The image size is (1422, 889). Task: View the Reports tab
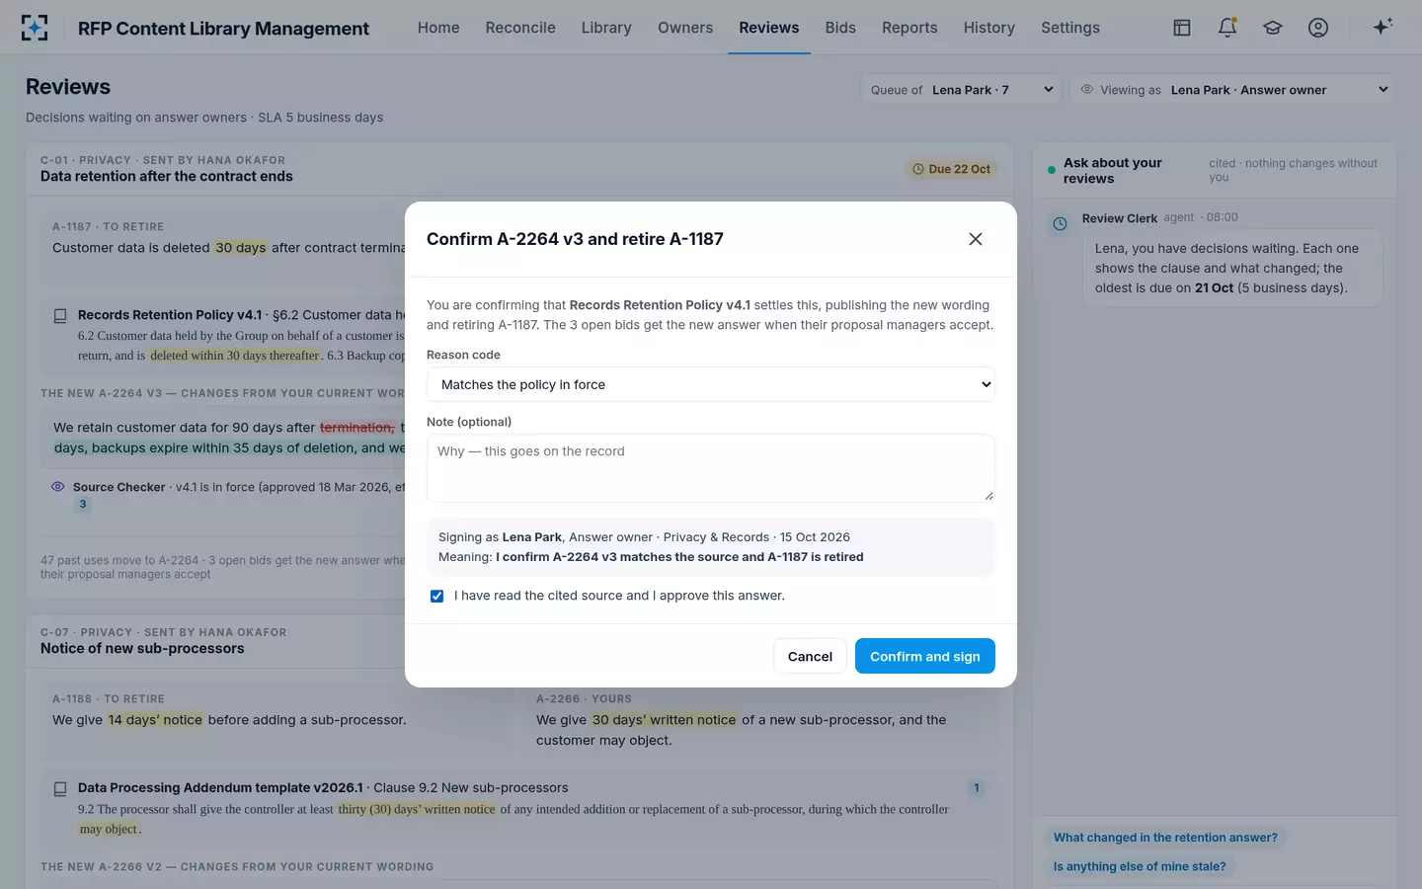point(909,28)
